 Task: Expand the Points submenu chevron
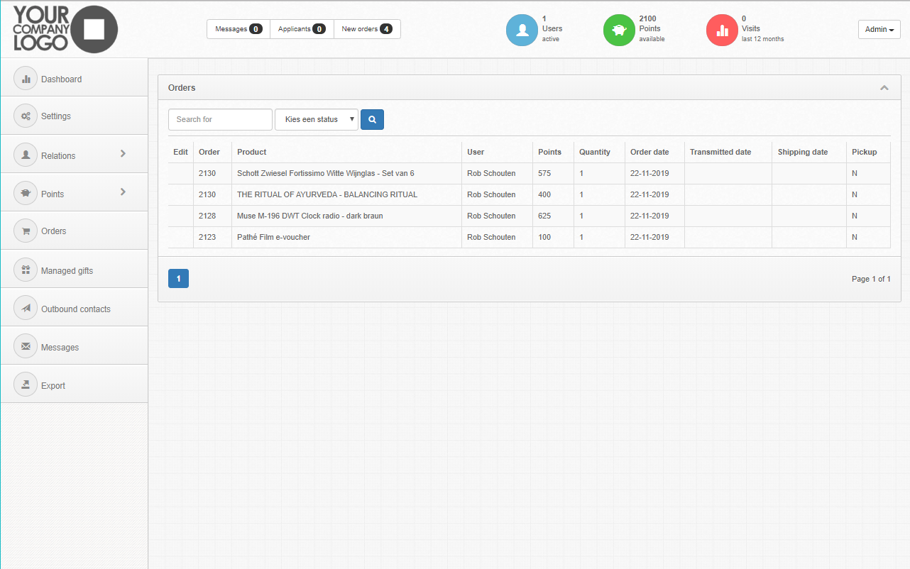[123, 192]
